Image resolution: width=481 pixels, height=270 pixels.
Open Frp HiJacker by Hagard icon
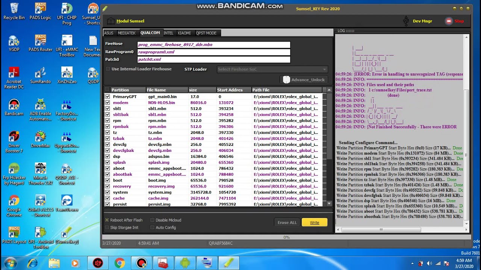pos(14,174)
